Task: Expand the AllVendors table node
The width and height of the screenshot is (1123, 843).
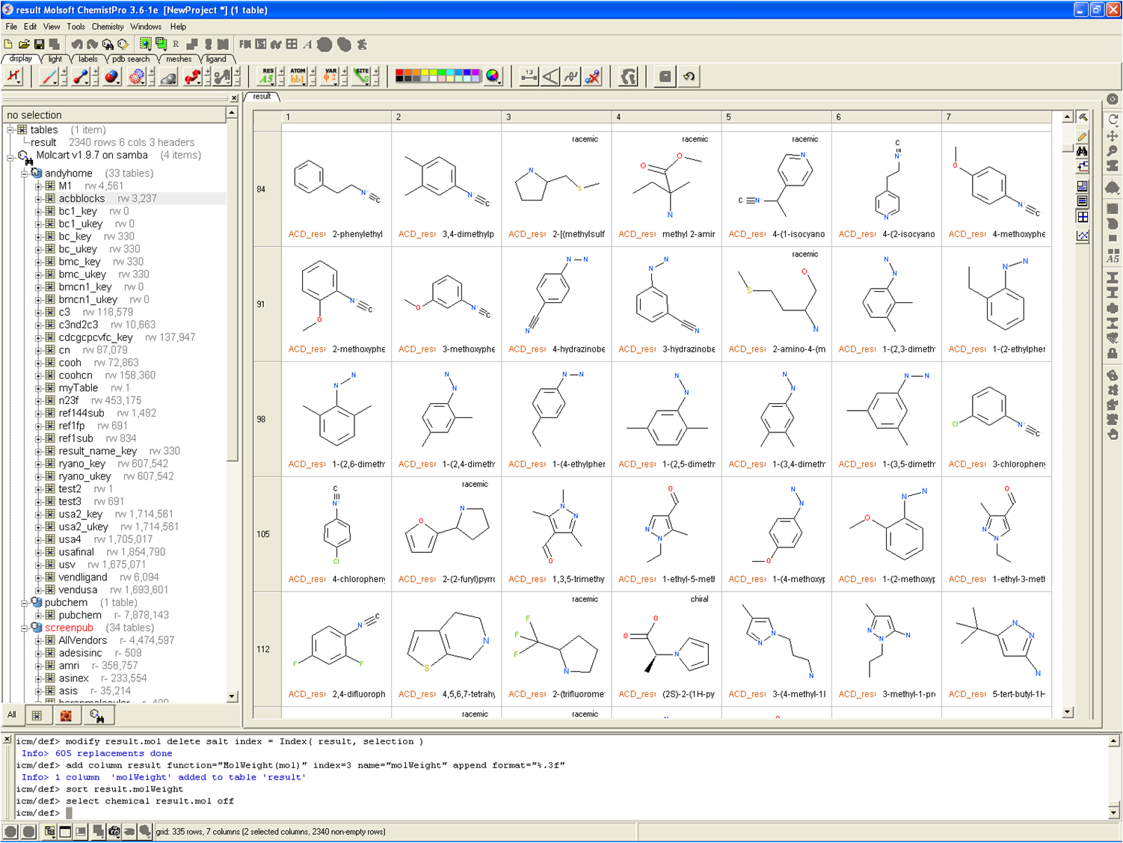Action: point(38,641)
